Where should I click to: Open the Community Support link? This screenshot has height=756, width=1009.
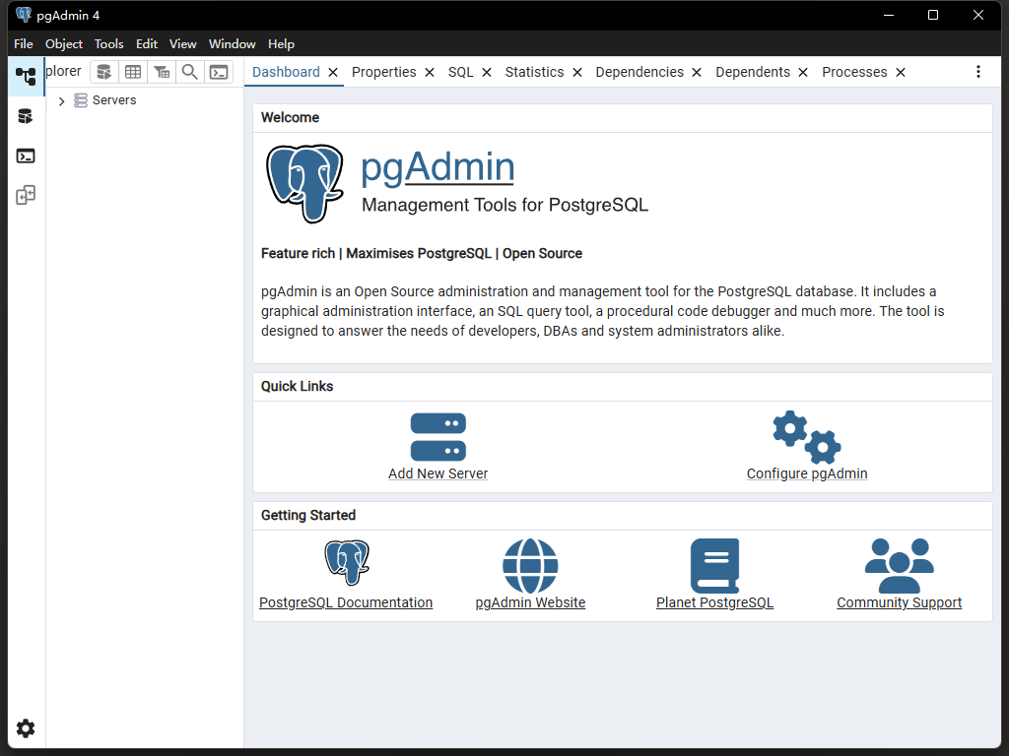(x=899, y=603)
